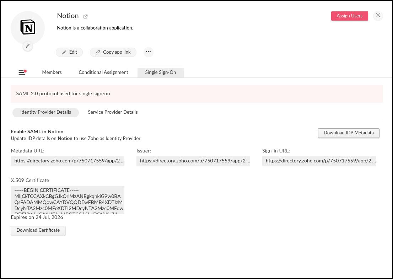Close the Notion app panel
This screenshot has width=393, height=279.
point(378,16)
